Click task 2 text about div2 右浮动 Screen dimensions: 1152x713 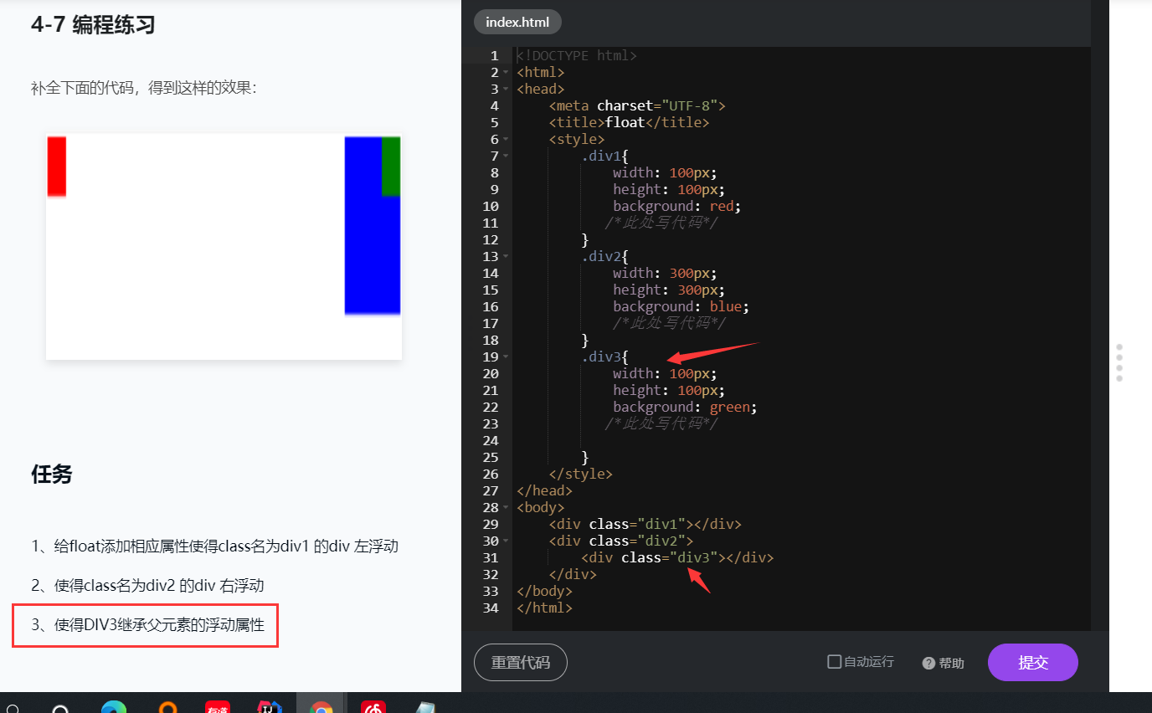147,586
